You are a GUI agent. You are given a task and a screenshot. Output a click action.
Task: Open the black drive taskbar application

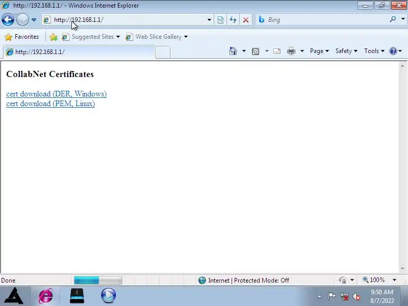[77, 296]
